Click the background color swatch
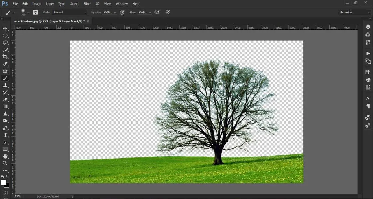This screenshot has width=373, height=199. 8,186
